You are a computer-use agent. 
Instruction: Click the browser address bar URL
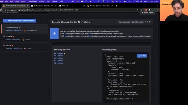click(43, 10)
